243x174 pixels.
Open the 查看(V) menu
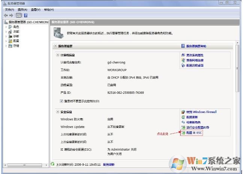click(35, 10)
